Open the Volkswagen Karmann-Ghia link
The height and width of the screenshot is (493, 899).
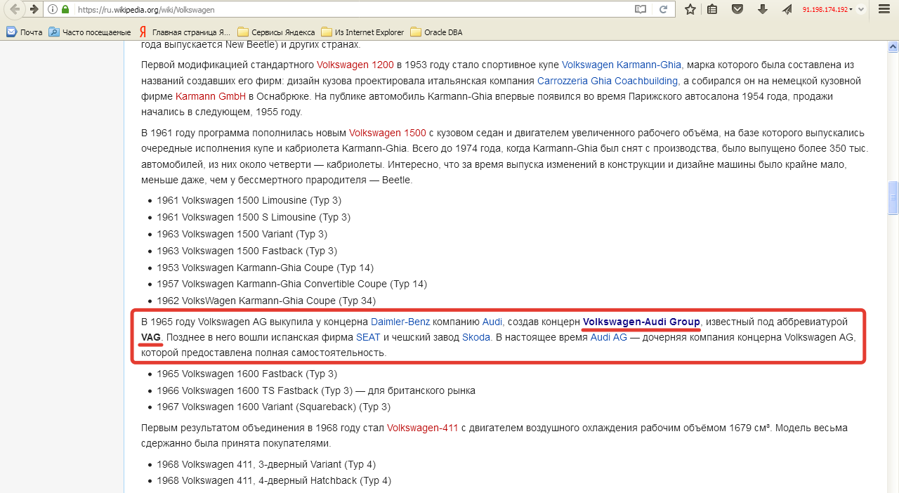click(x=622, y=65)
